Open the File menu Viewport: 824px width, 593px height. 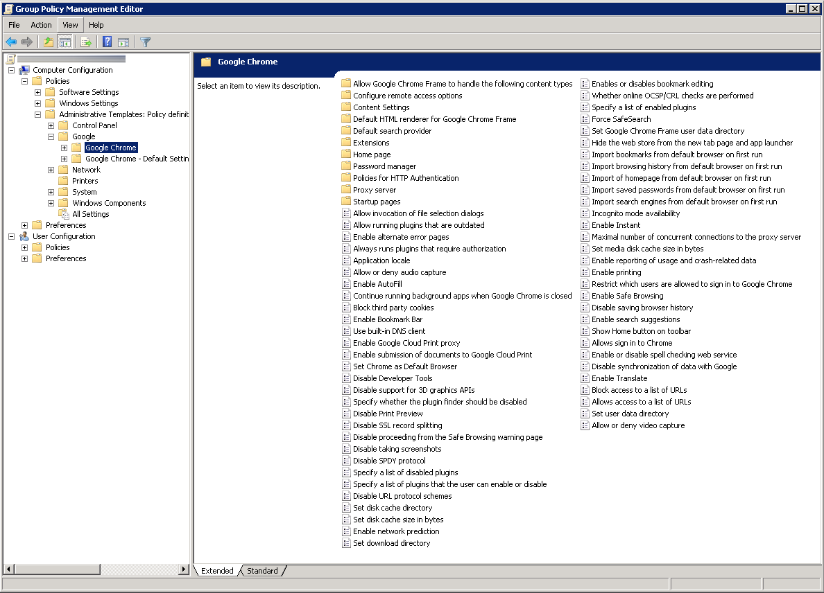pyautogui.click(x=14, y=25)
